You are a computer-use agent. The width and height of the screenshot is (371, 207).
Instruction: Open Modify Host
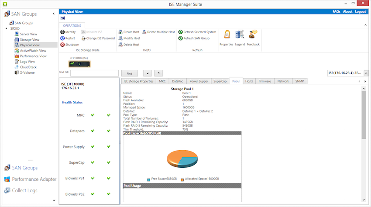click(x=129, y=38)
